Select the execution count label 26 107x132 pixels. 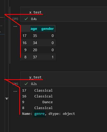point(15,84)
